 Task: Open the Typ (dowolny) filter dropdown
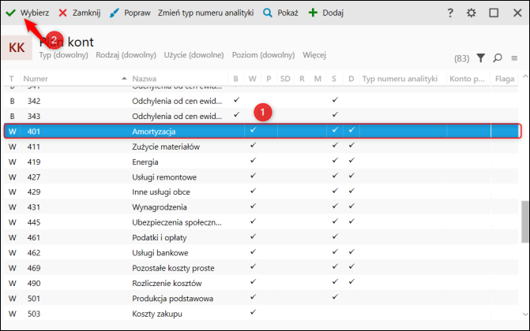[65, 55]
